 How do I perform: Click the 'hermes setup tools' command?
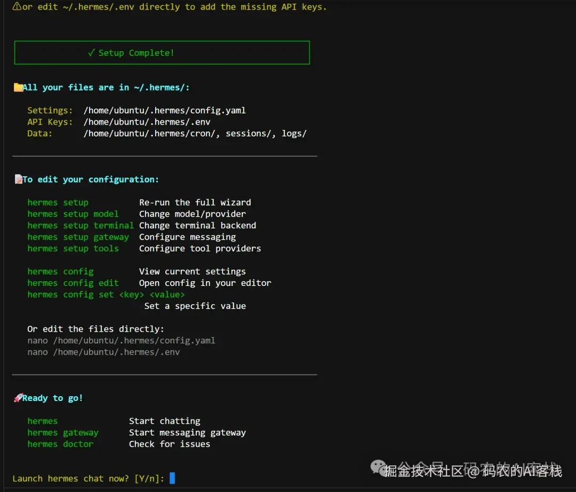73,249
